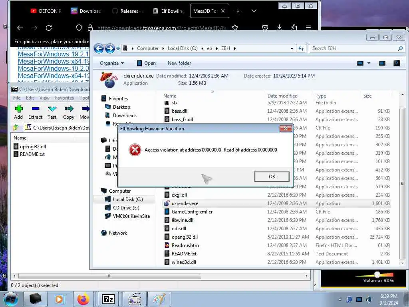
Task: Select the dxrender.exe file icon
Action: coord(167,203)
